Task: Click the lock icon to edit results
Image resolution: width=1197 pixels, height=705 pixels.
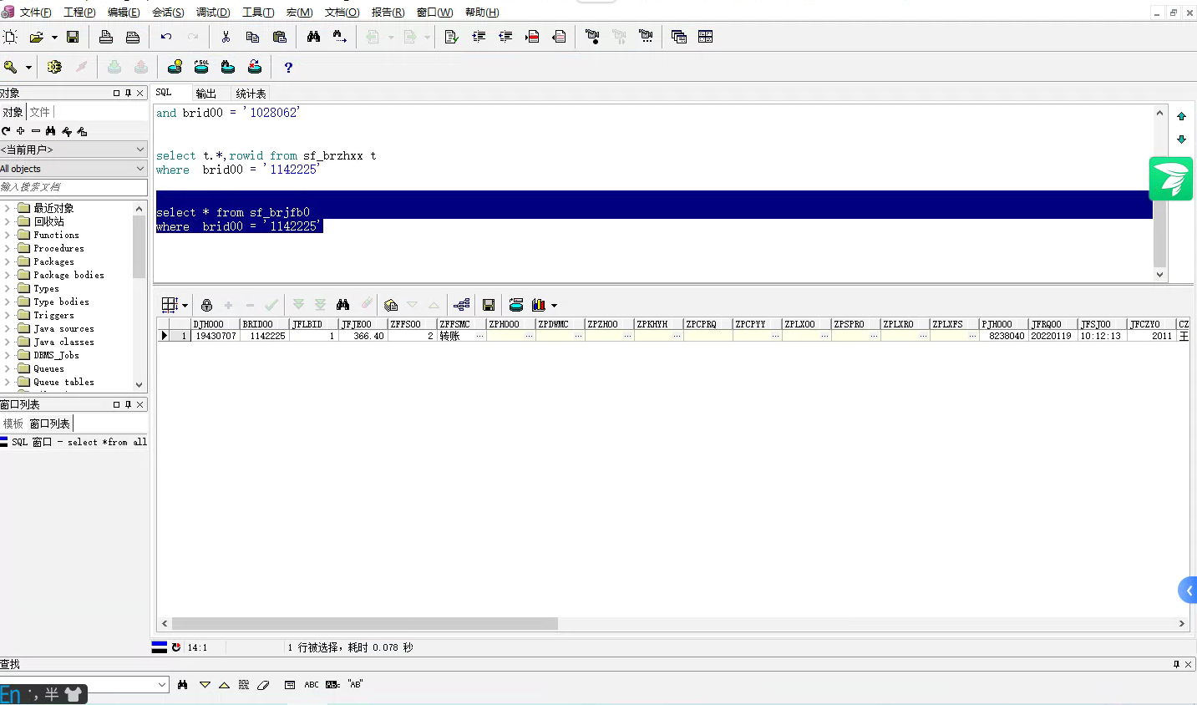Action: (206, 305)
